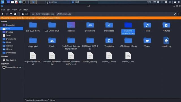
Task: Launch the web browser from the panel
Action: (x=20, y=2)
